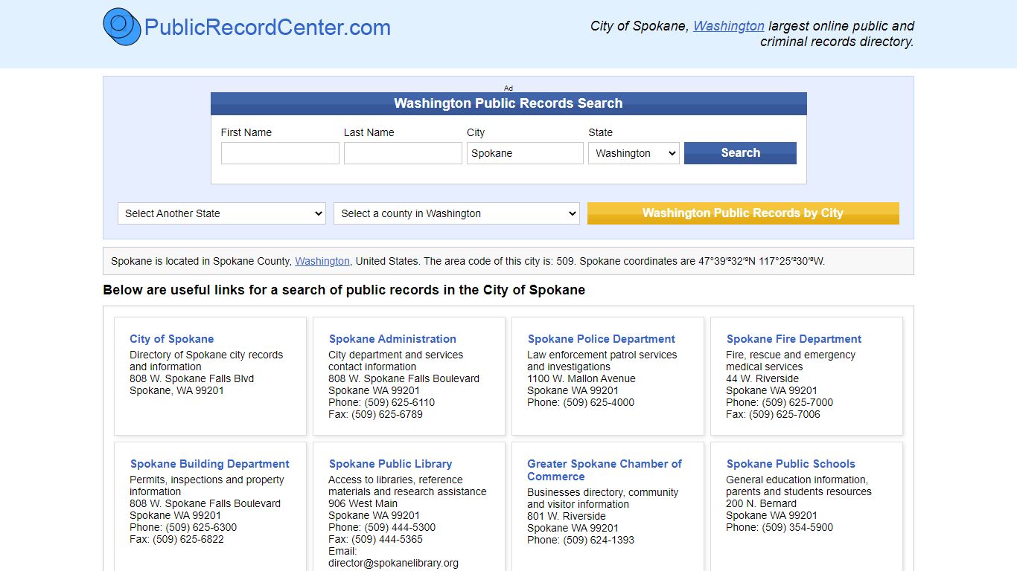Select building department fax (509) 625-6822
The image size is (1017, 571).
tap(188, 539)
